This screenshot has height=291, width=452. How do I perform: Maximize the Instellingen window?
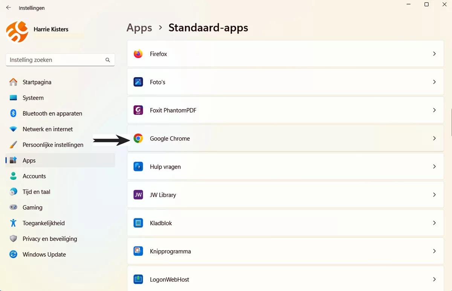click(426, 5)
